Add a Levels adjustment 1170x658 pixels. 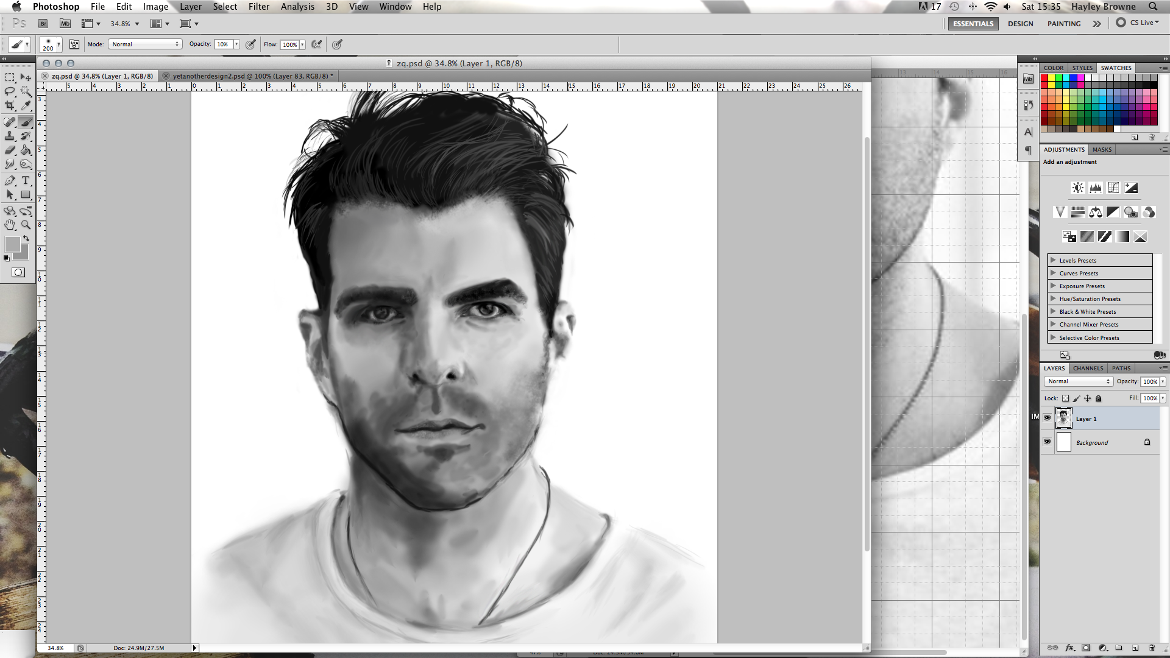pyautogui.click(x=1096, y=188)
